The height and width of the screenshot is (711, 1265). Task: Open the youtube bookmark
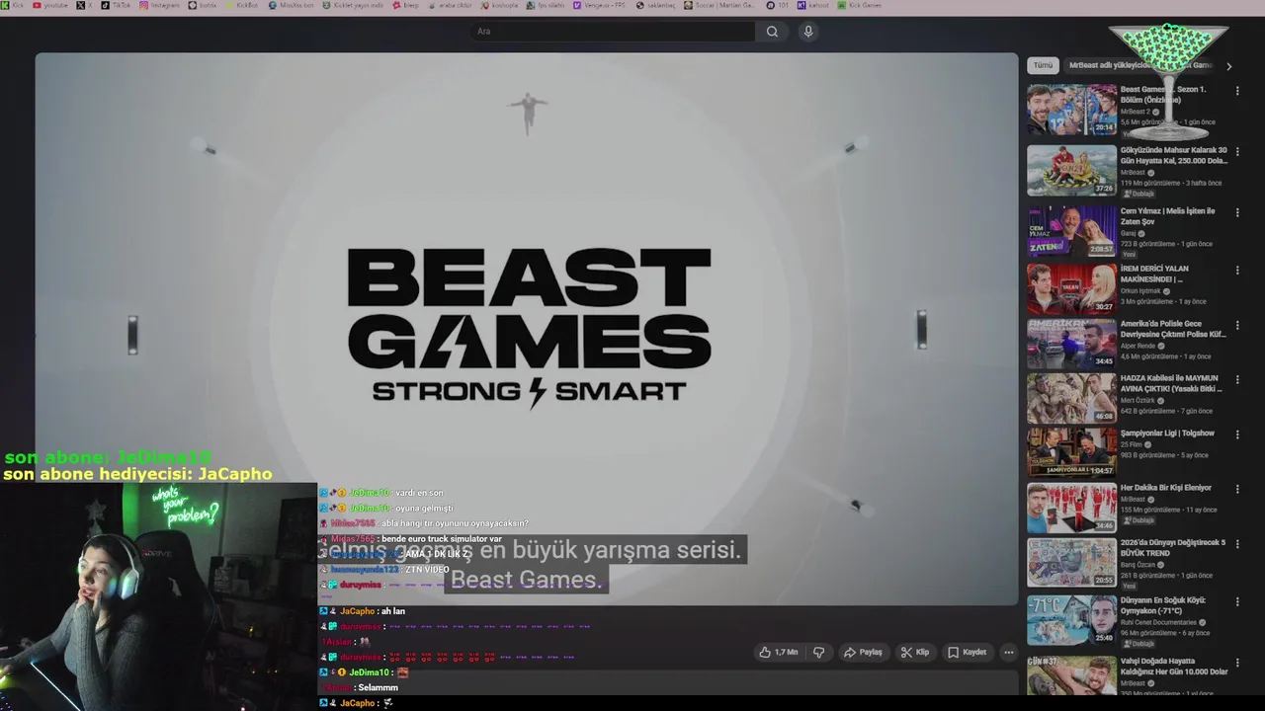tap(50, 5)
